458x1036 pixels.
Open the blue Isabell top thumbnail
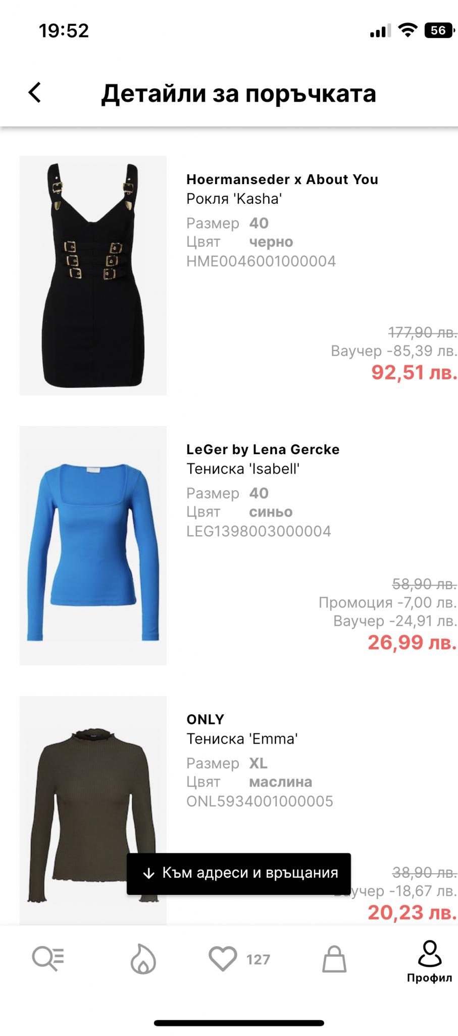[93, 545]
